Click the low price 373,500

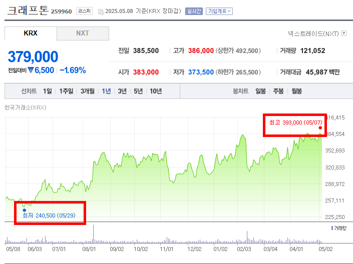pyautogui.click(x=201, y=72)
